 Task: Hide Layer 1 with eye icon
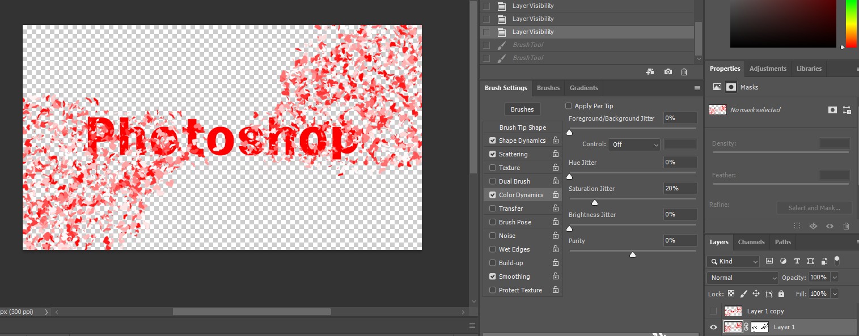point(713,327)
